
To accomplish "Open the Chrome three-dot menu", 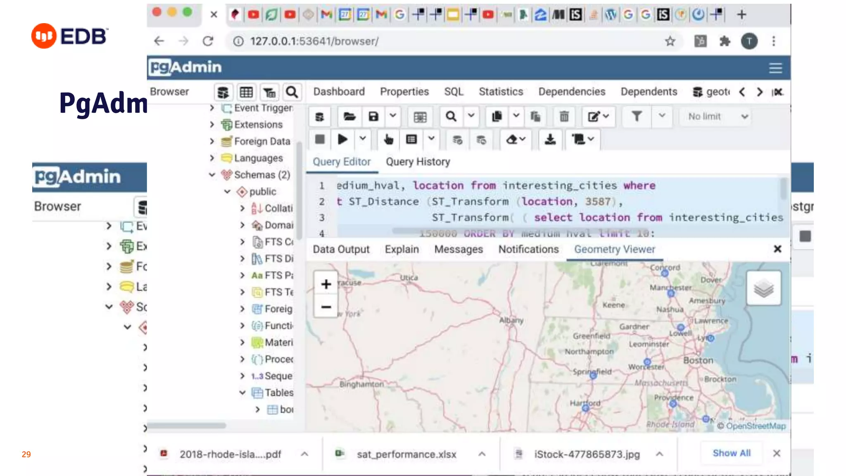I will (x=774, y=41).
